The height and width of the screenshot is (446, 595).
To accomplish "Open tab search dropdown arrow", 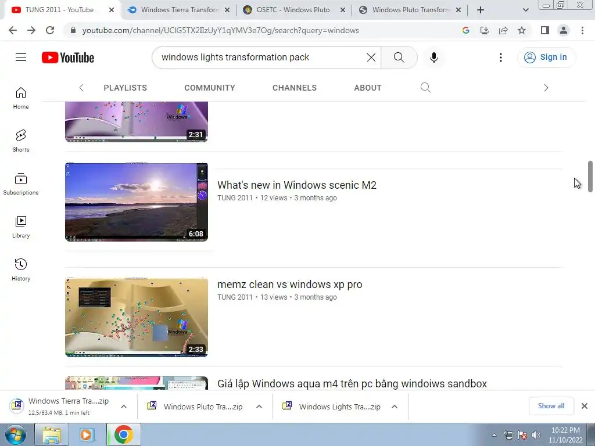I will [525, 10].
